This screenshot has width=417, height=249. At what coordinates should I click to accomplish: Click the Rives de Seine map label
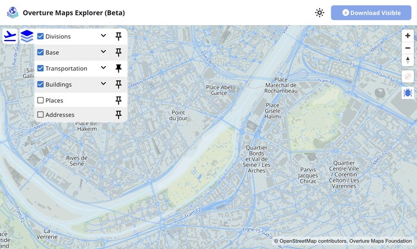(x=77, y=161)
